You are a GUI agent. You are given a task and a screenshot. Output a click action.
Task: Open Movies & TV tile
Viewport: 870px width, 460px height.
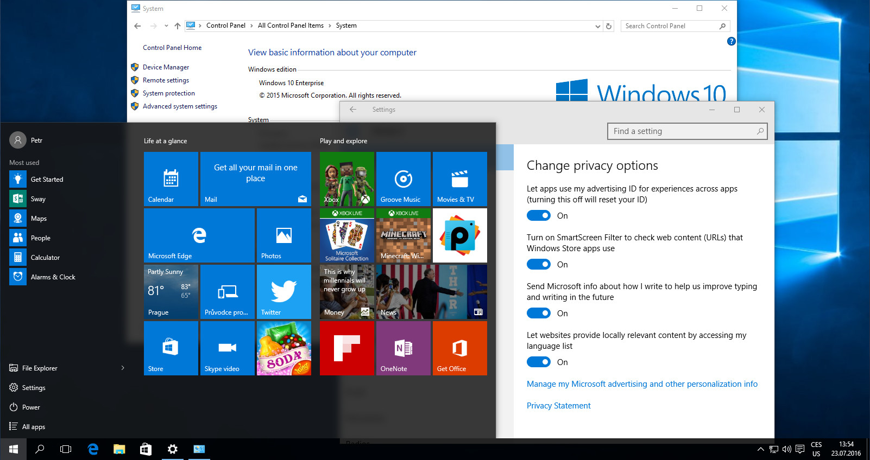tap(460, 179)
